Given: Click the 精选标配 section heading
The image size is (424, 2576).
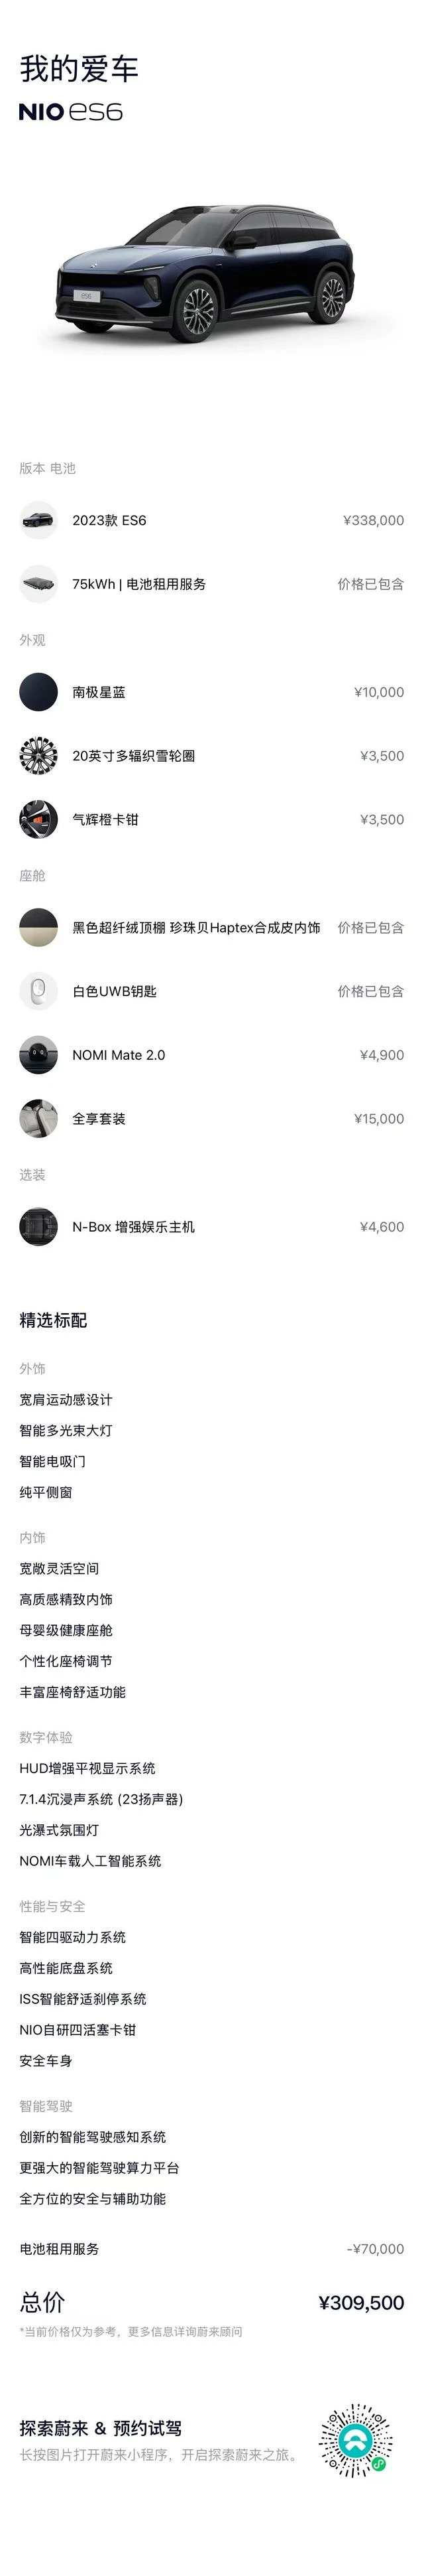Looking at the screenshot, I should point(54,1321).
